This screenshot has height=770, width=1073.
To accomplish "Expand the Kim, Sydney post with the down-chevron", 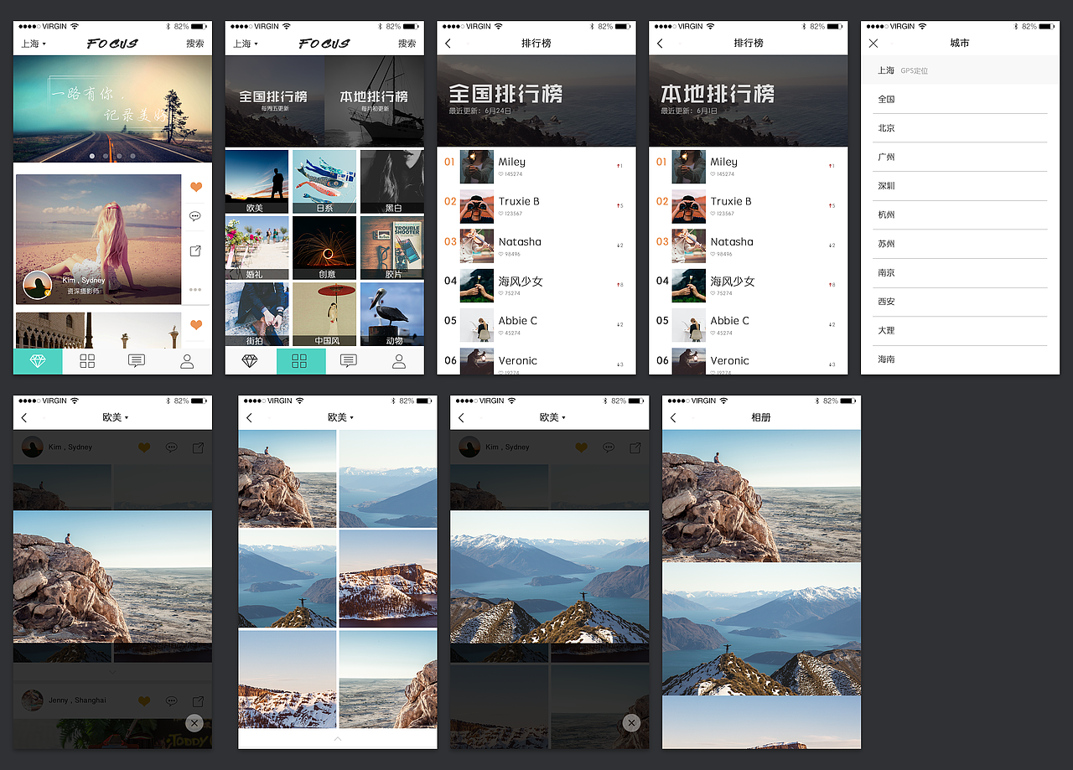I will coord(112,672).
